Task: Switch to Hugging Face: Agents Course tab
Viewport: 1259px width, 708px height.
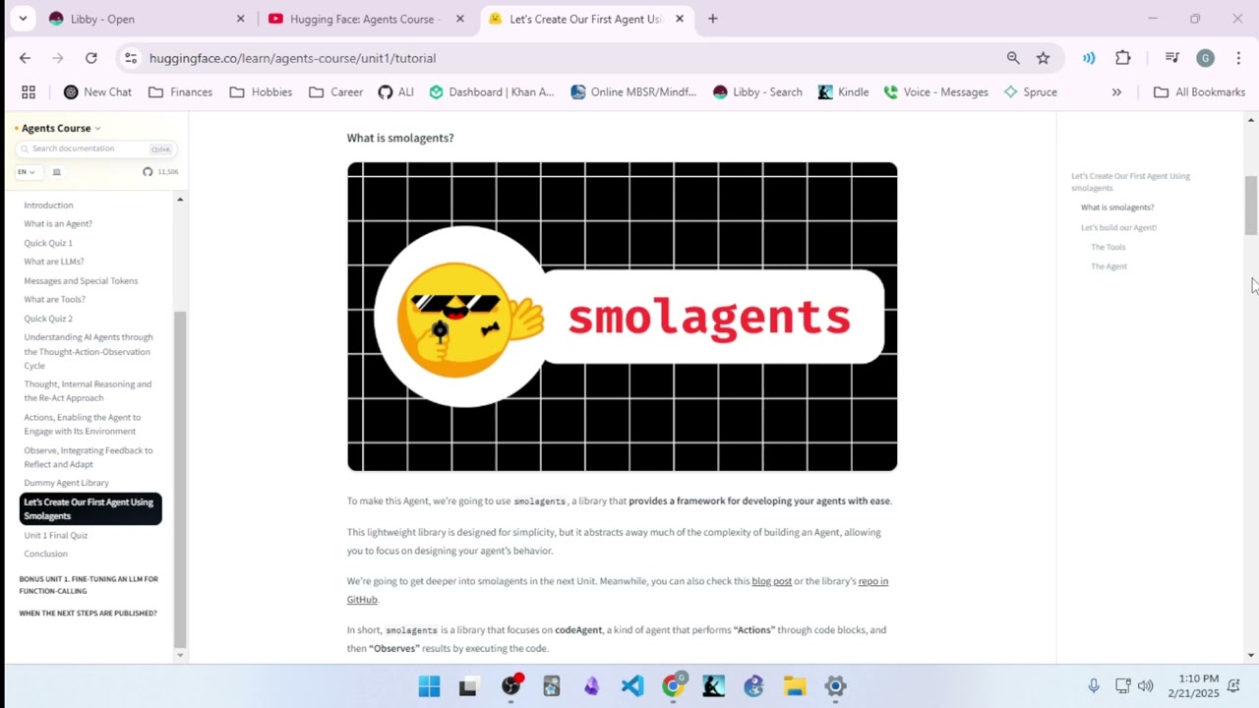Action: [366, 19]
